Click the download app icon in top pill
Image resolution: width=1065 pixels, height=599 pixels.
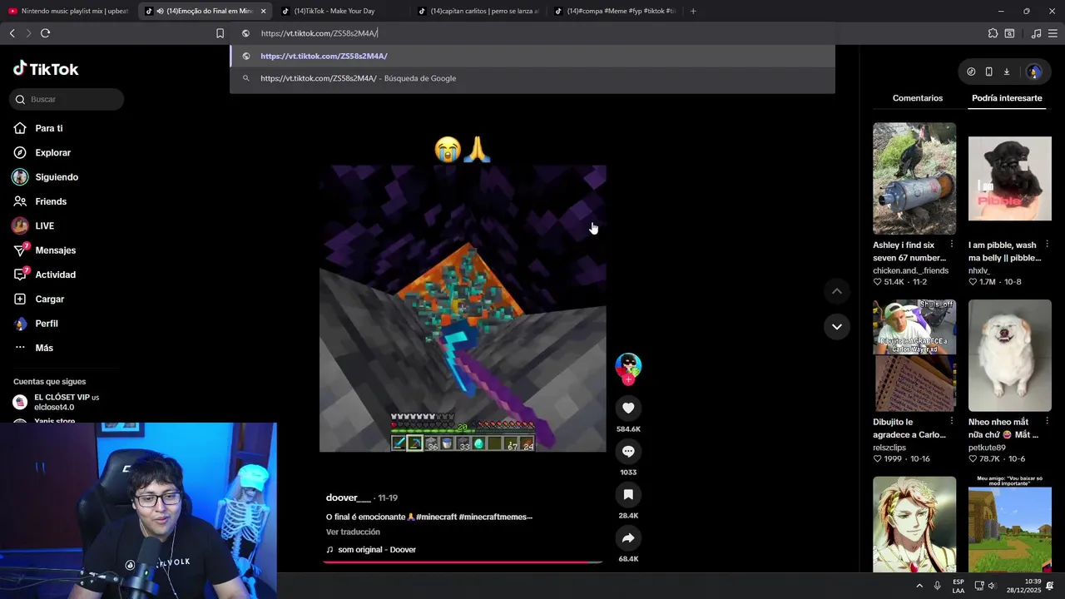tap(1006, 72)
